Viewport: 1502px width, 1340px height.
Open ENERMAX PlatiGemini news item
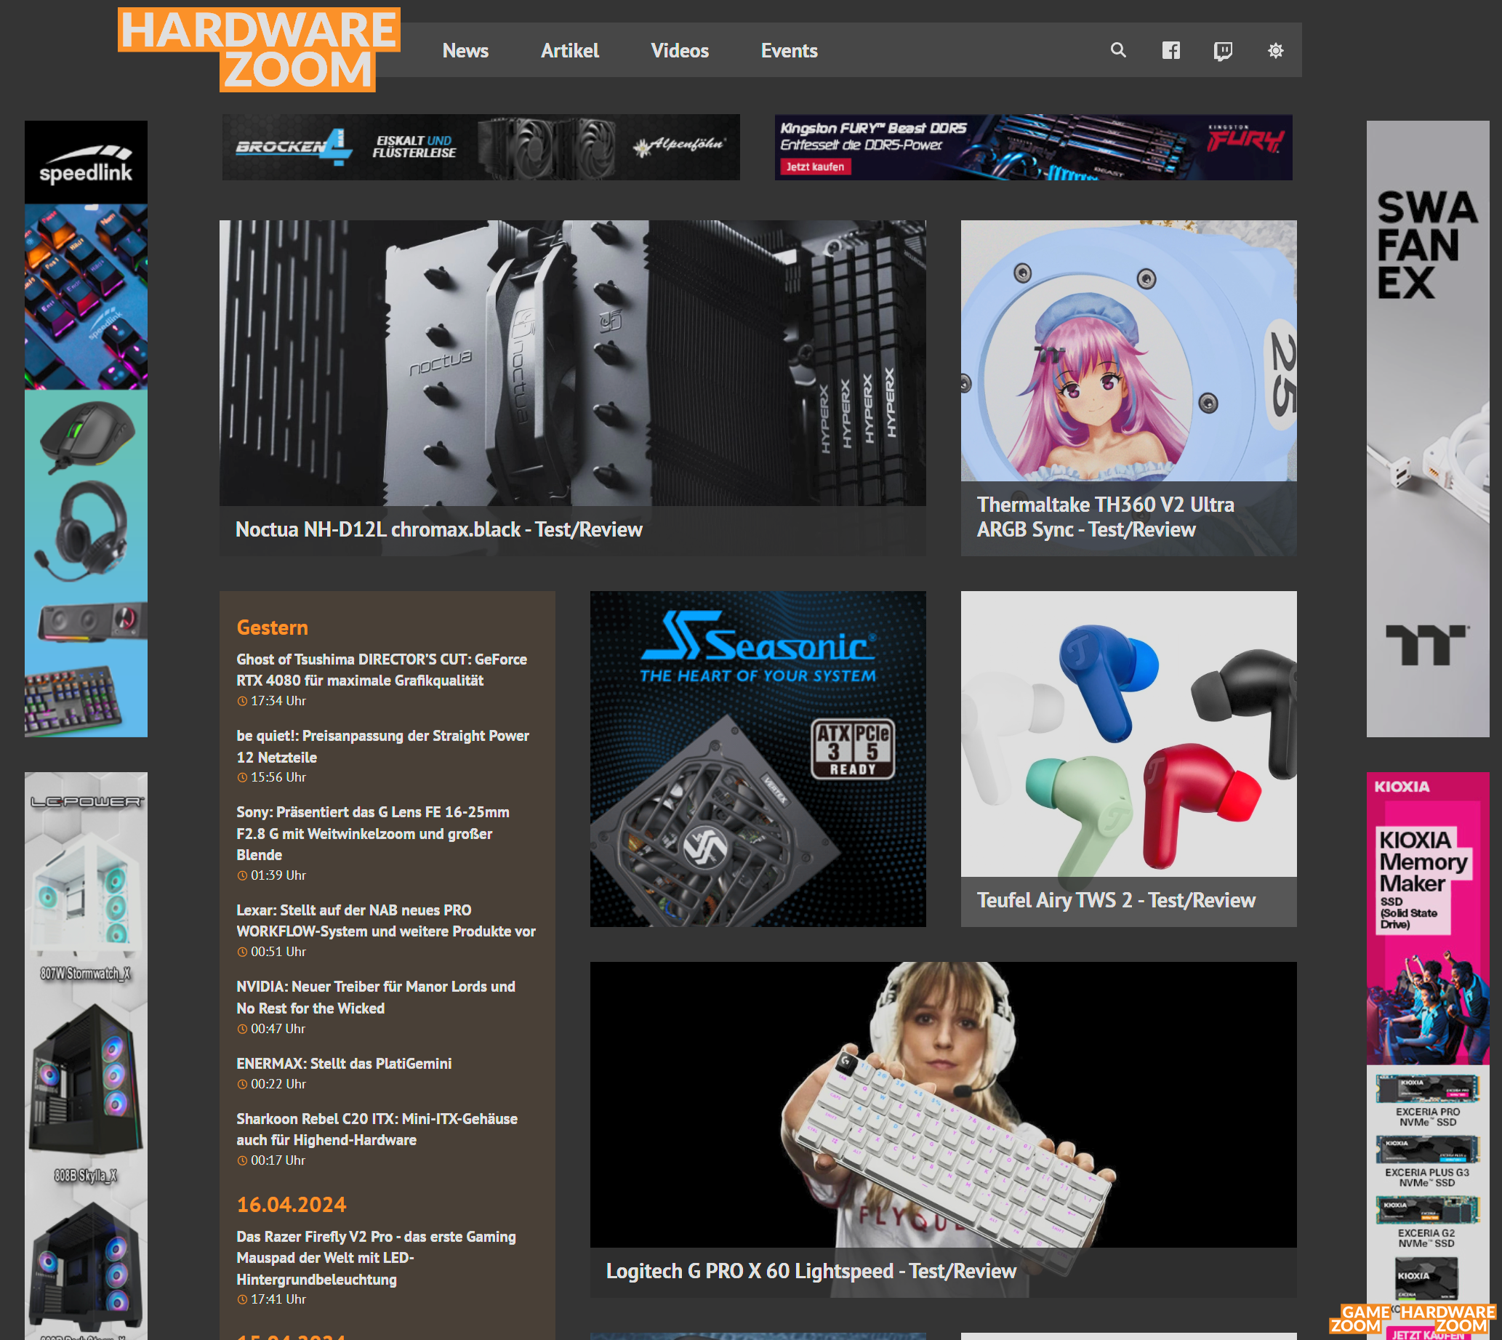pos(344,1063)
